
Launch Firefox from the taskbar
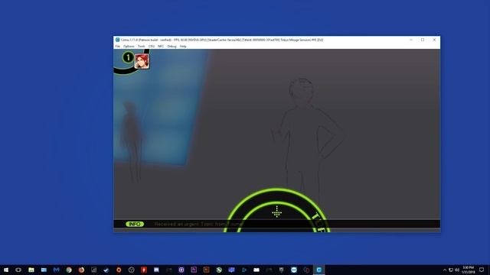[x=81, y=270]
